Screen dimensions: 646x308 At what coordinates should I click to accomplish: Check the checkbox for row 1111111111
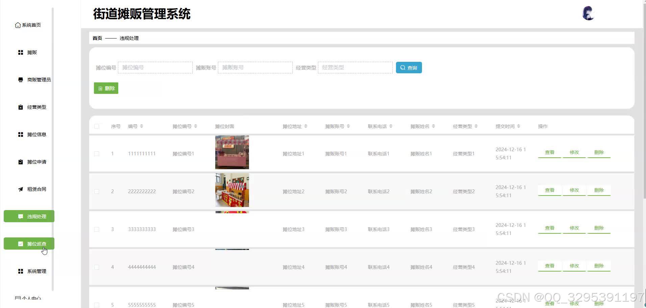(97, 153)
